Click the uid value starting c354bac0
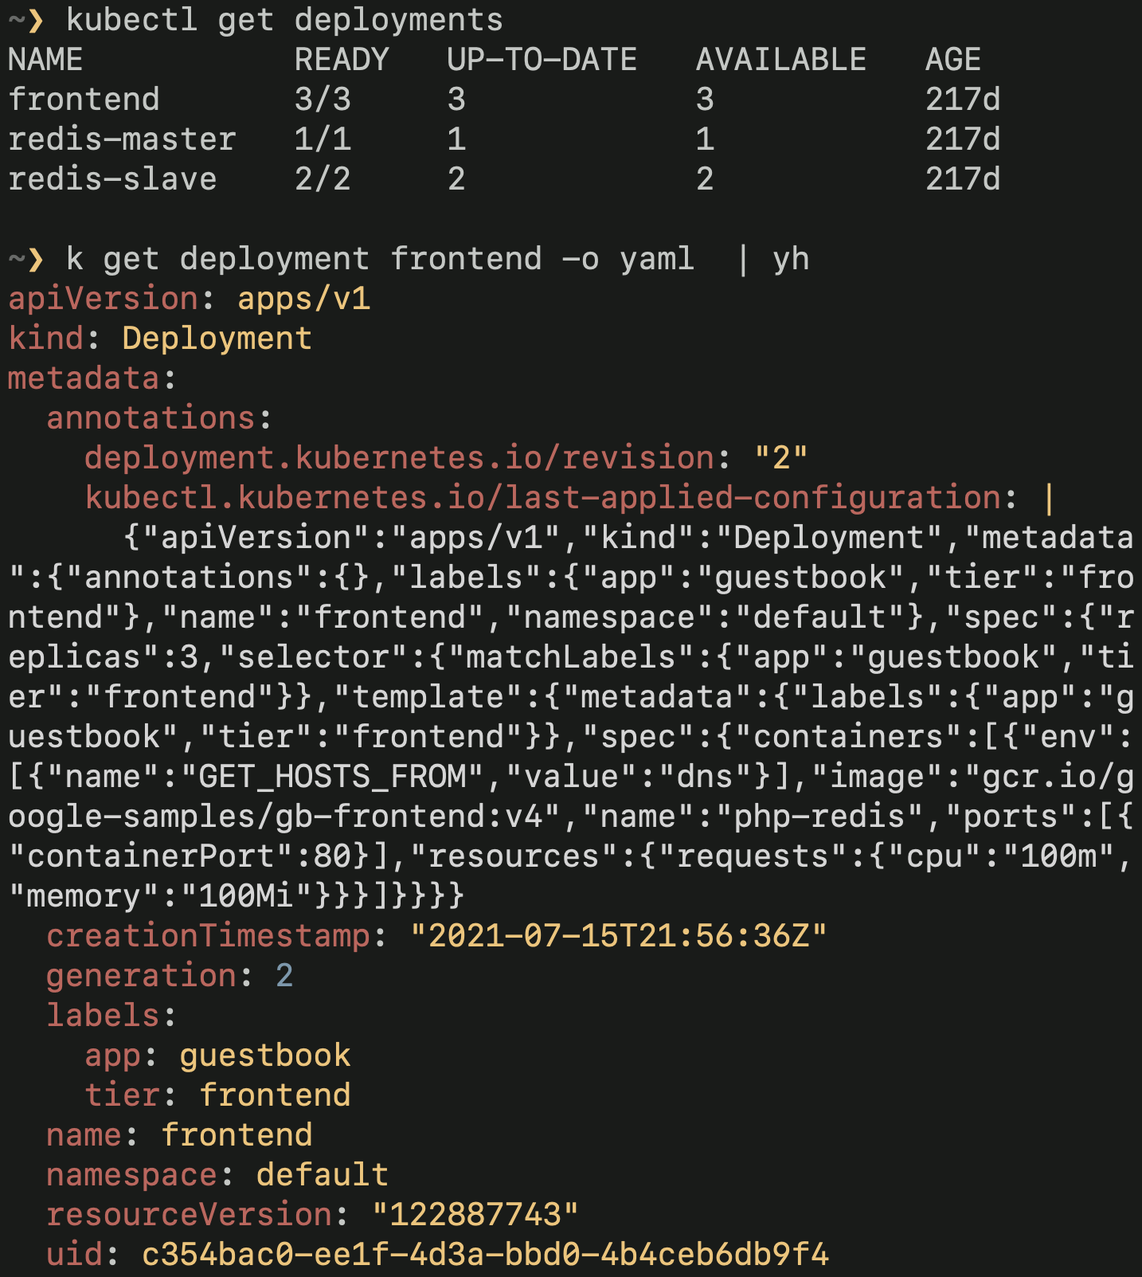Image resolution: width=1142 pixels, height=1277 pixels. (x=485, y=1255)
